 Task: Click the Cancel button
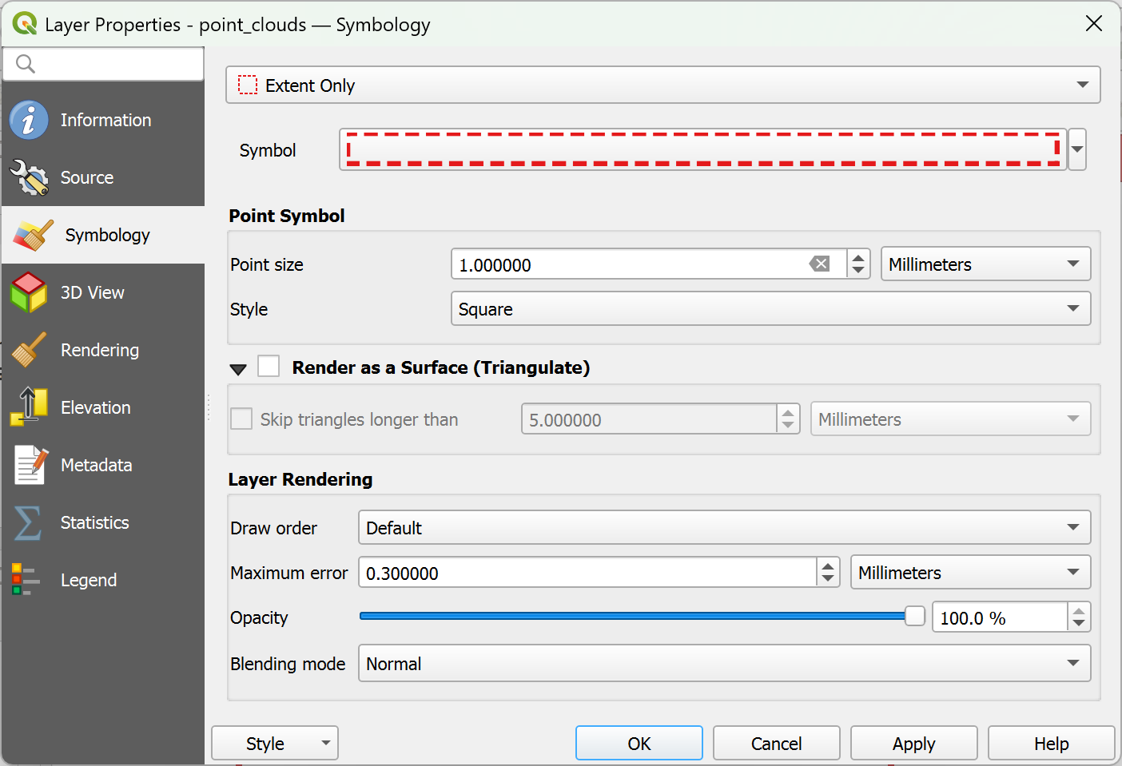(776, 743)
